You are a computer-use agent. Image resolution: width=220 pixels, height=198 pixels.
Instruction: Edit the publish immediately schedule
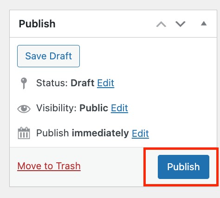coord(140,133)
